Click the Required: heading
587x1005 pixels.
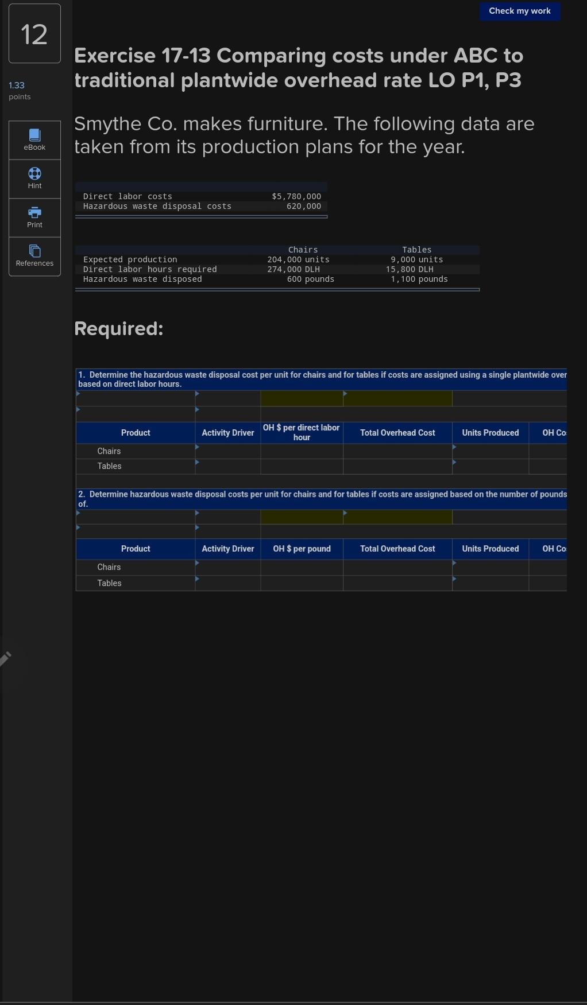coord(119,328)
